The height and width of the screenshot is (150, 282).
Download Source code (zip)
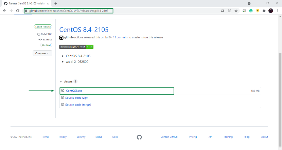click(x=76, y=98)
